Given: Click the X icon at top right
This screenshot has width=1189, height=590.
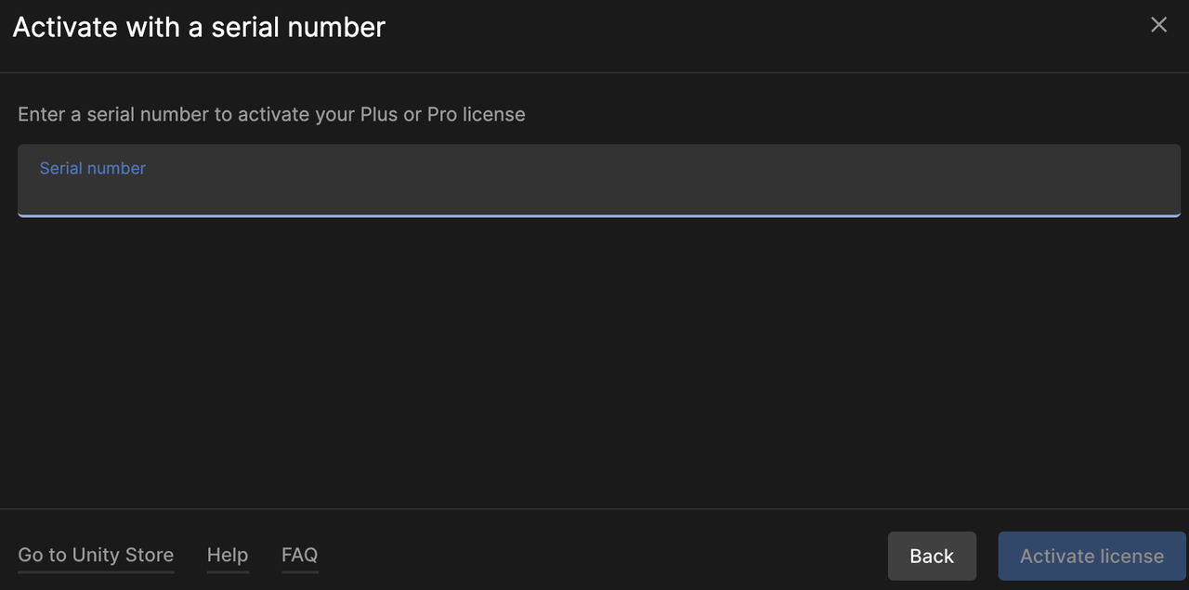Looking at the screenshot, I should [x=1158, y=25].
